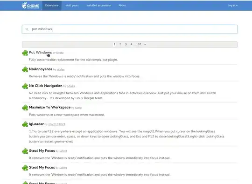Click the puzzle icon beside NoAnnoyance
Image resolution: width=252 pixels, height=184 pixels.
25,69
